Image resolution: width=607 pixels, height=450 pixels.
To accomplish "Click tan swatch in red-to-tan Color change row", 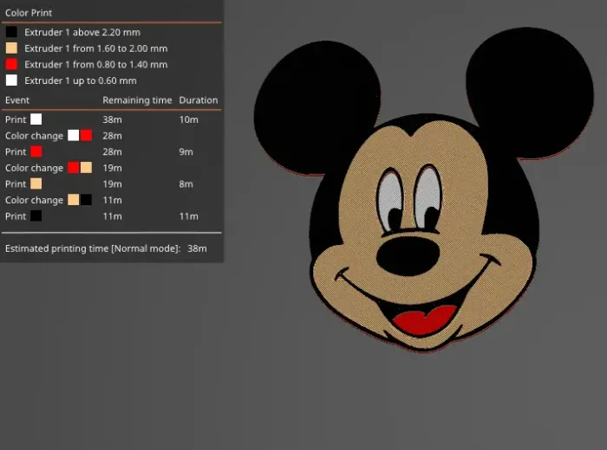I will point(87,167).
